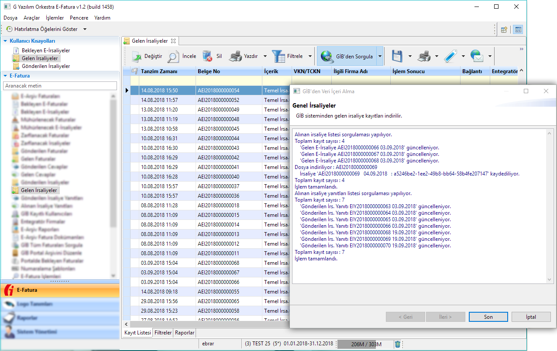The width and height of the screenshot is (557, 351).
Task: Click the globe with envelope icon
Action: pyautogui.click(x=477, y=56)
